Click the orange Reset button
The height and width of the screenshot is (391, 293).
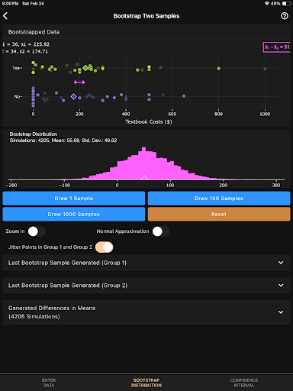coord(219,214)
